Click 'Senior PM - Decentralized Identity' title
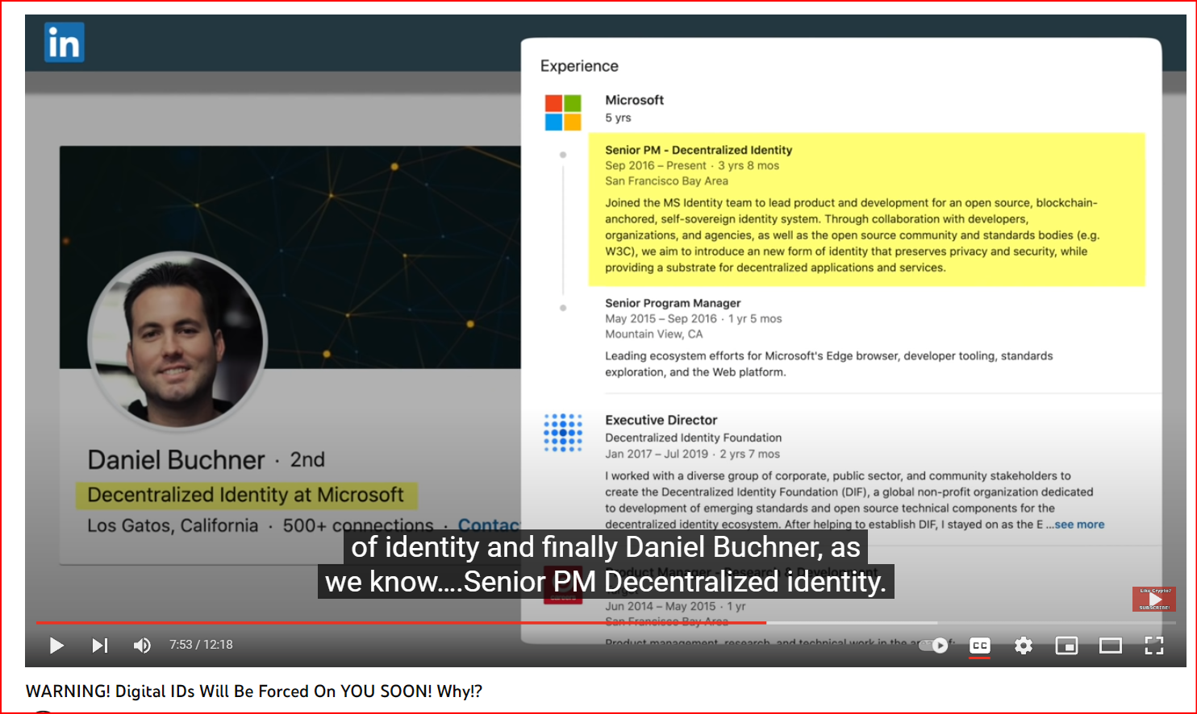The width and height of the screenshot is (1197, 714). coord(699,150)
